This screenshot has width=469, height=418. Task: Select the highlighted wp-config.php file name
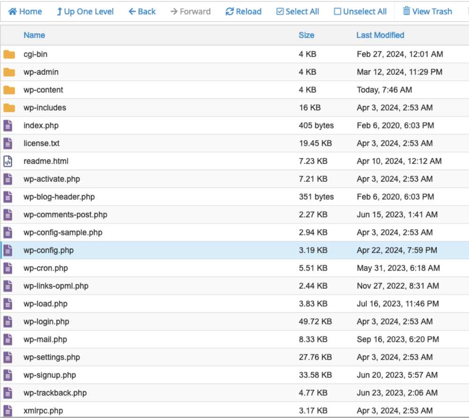point(49,251)
